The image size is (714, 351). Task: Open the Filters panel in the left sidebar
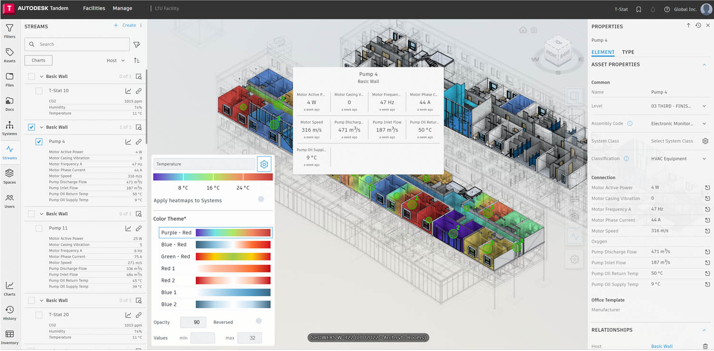[x=10, y=30]
